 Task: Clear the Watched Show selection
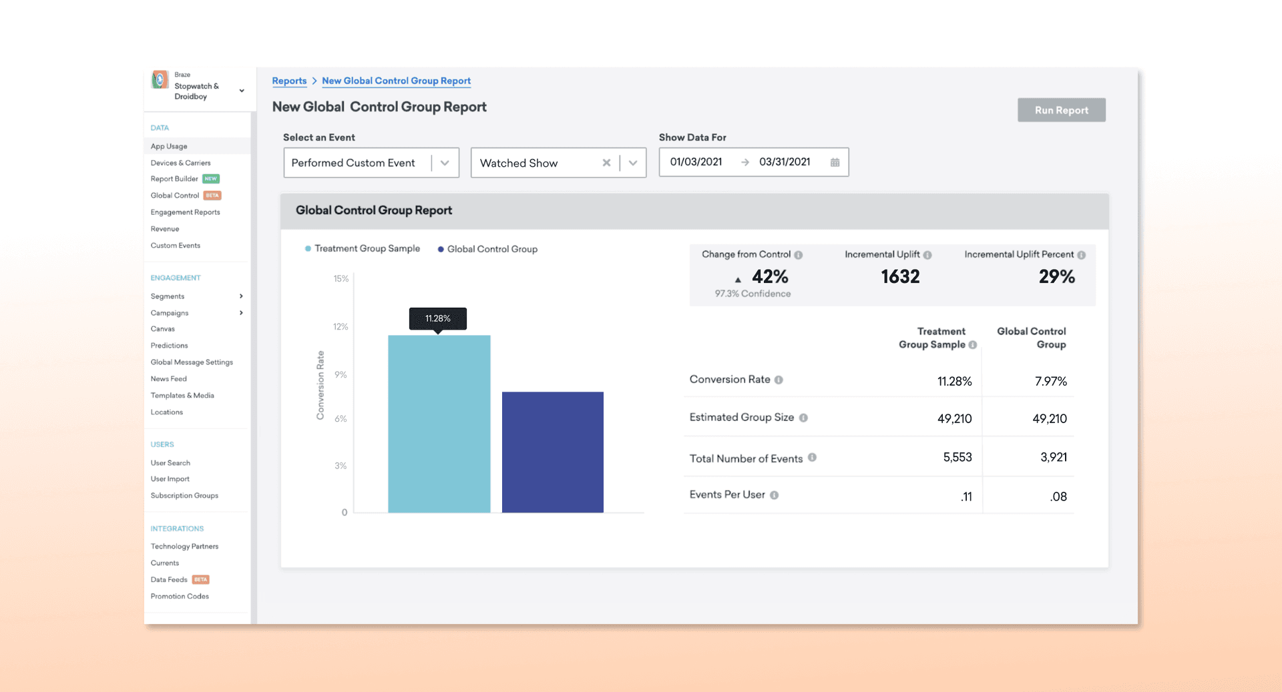pos(606,163)
